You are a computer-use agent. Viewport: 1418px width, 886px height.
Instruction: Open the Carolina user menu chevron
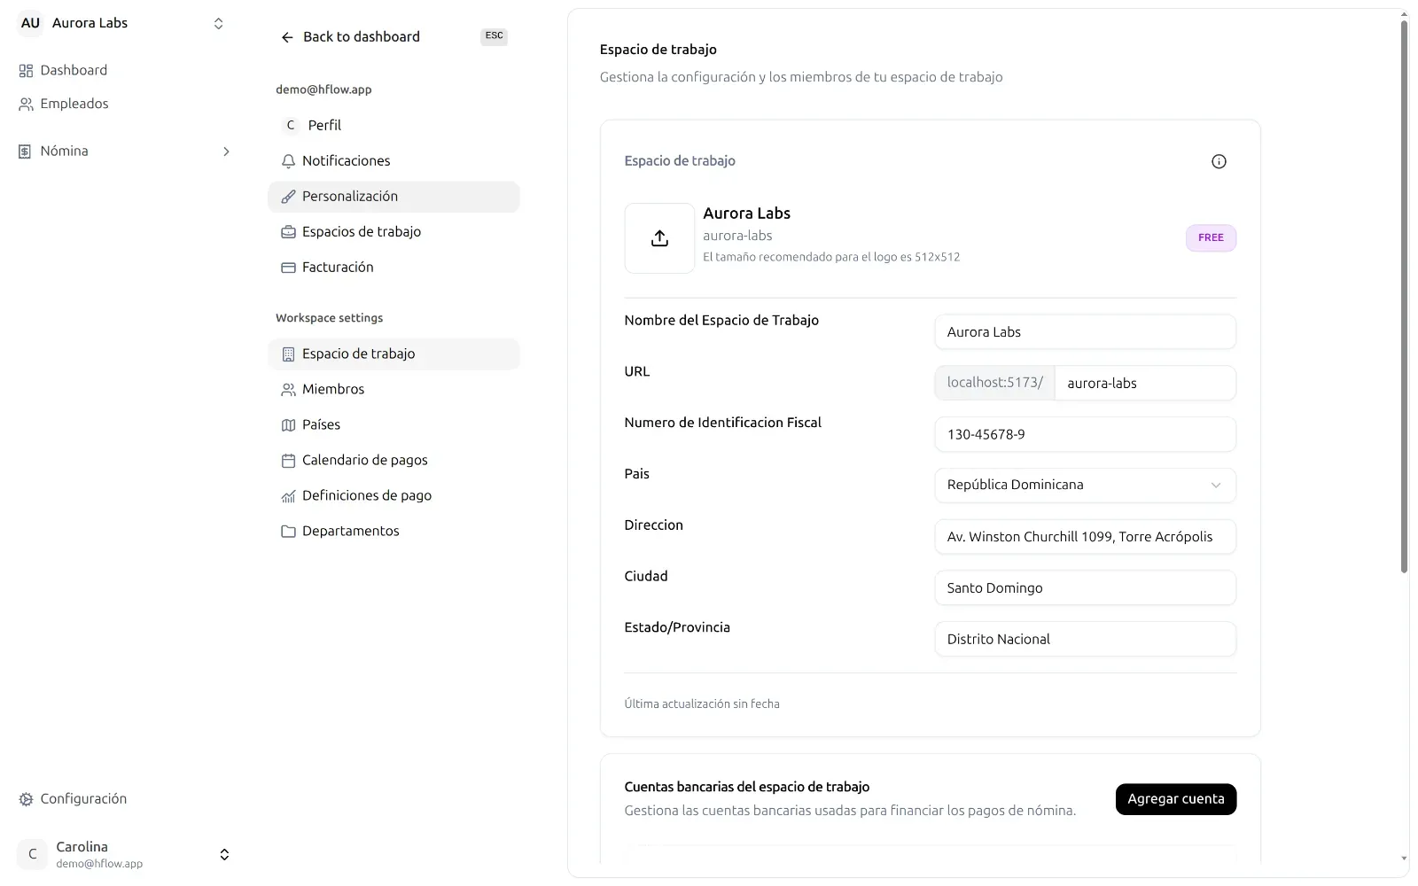pyautogui.click(x=224, y=854)
